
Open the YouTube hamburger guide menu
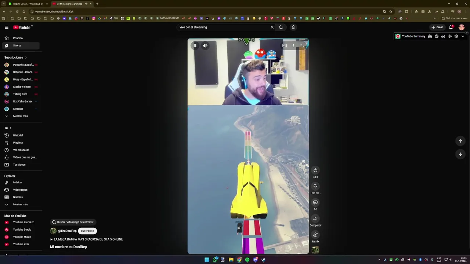coord(7,27)
